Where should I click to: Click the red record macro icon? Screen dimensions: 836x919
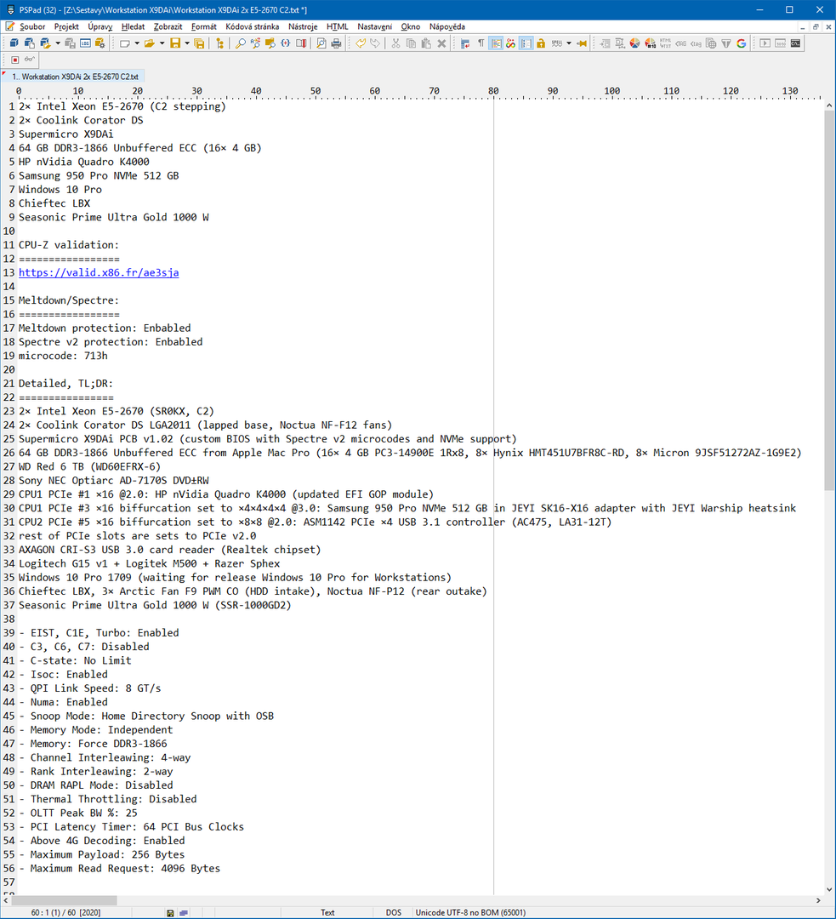click(x=14, y=60)
